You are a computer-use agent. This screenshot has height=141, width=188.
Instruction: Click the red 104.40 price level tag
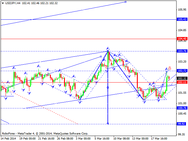point(182,39)
